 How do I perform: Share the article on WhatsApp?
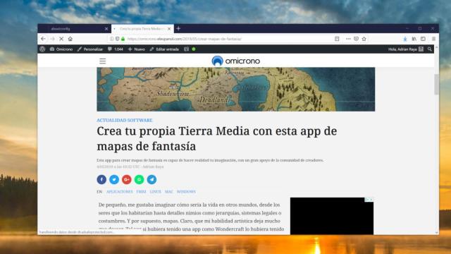(140, 179)
